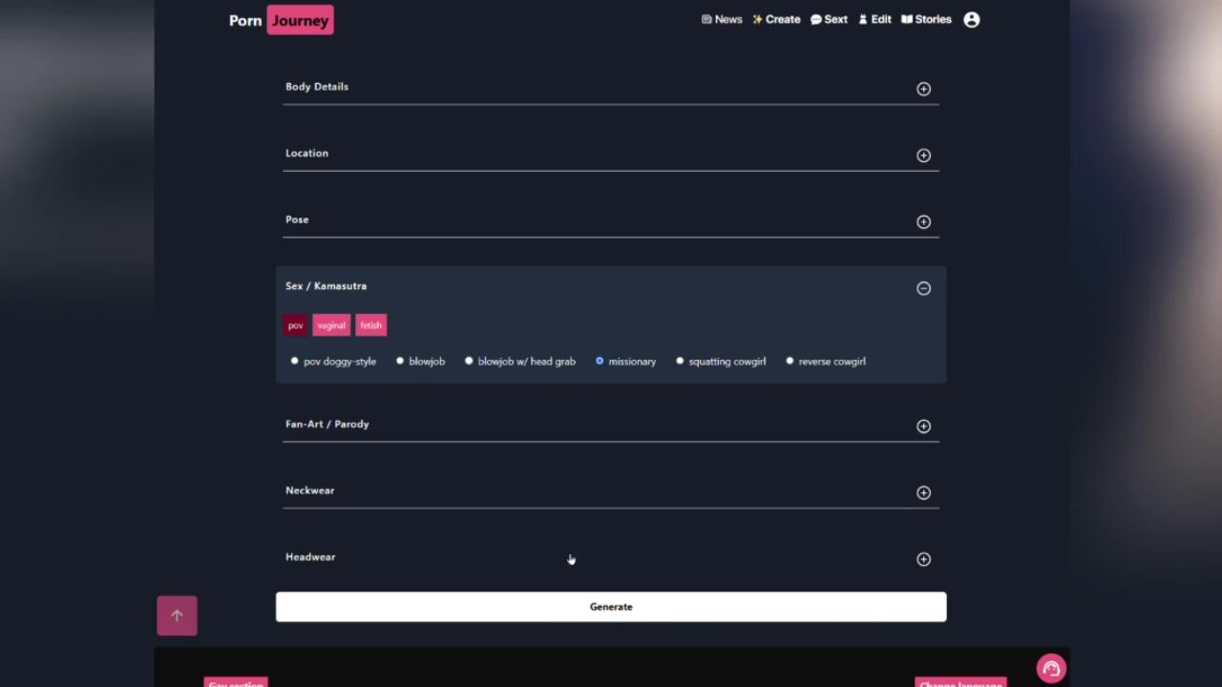Click the plus icon beside Neckwear

tap(923, 492)
